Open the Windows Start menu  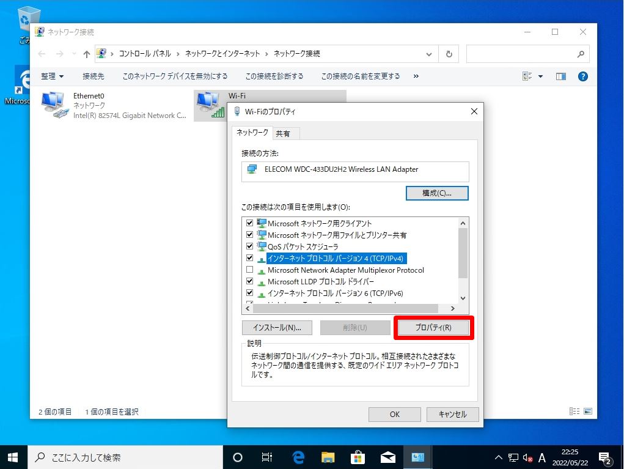[x=13, y=457]
